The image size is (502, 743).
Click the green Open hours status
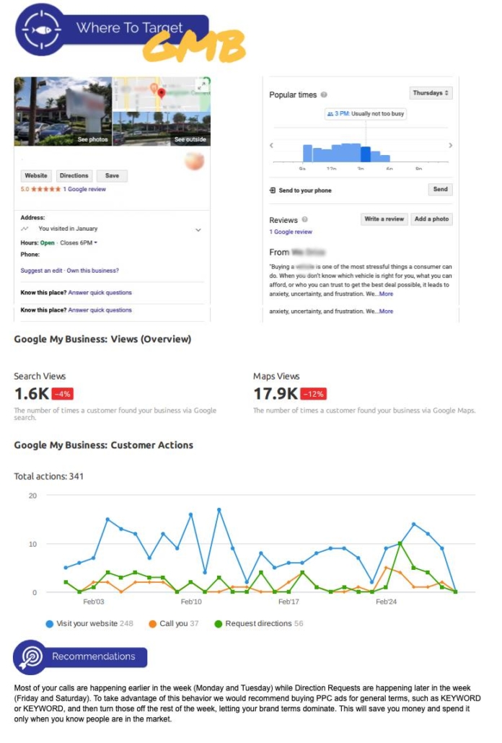pyautogui.click(x=48, y=242)
